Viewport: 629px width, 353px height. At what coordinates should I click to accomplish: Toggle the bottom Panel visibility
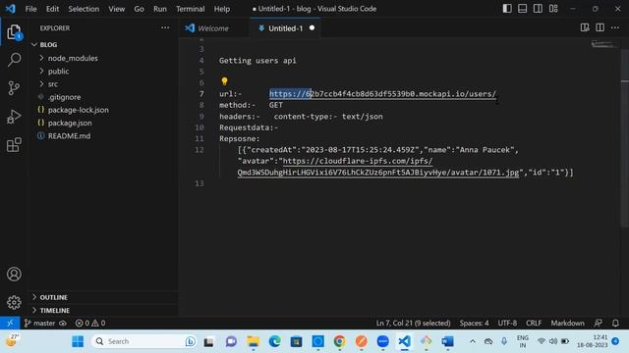click(522, 9)
